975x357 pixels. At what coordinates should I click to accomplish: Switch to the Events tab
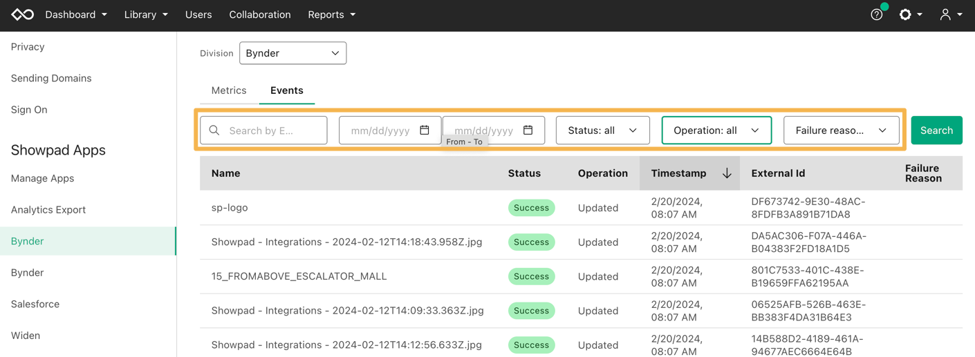(287, 90)
